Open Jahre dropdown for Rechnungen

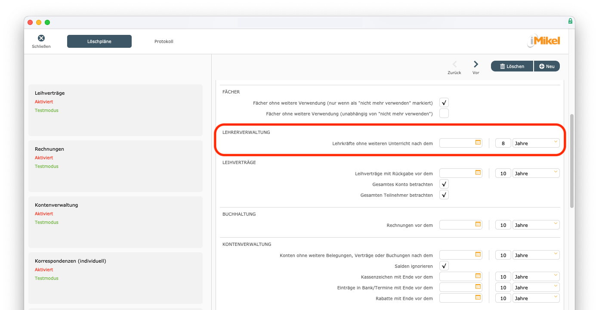tap(536, 225)
